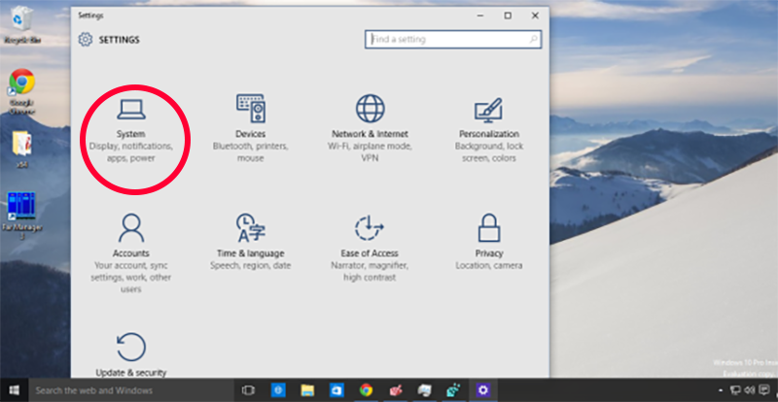Select the Recycle Bin desktop icon

point(22,25)
